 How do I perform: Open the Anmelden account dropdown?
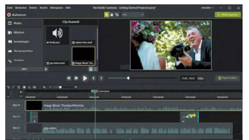[207, 8]
